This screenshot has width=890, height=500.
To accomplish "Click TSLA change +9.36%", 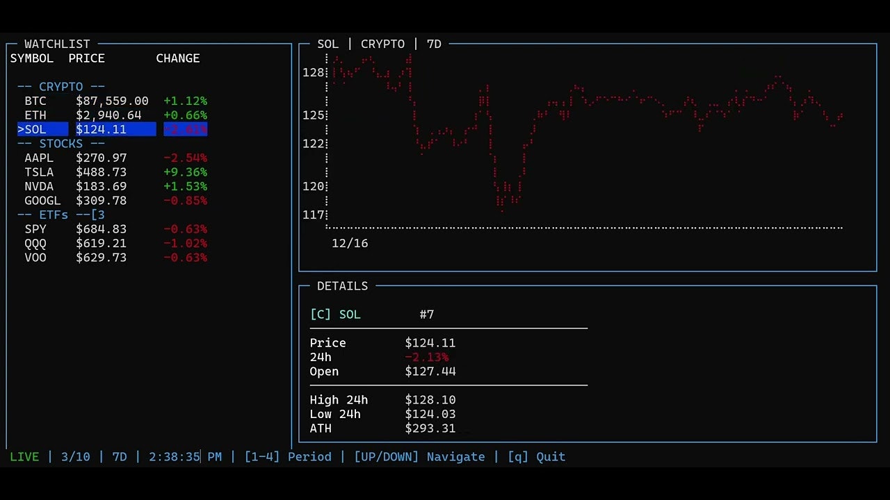I will 185,172.
